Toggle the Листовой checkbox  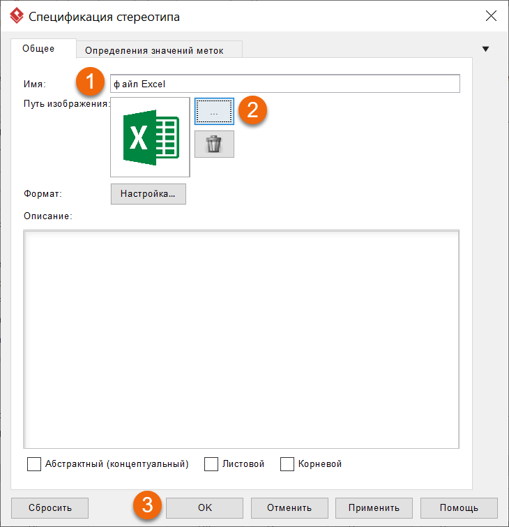tap(211, 464)
